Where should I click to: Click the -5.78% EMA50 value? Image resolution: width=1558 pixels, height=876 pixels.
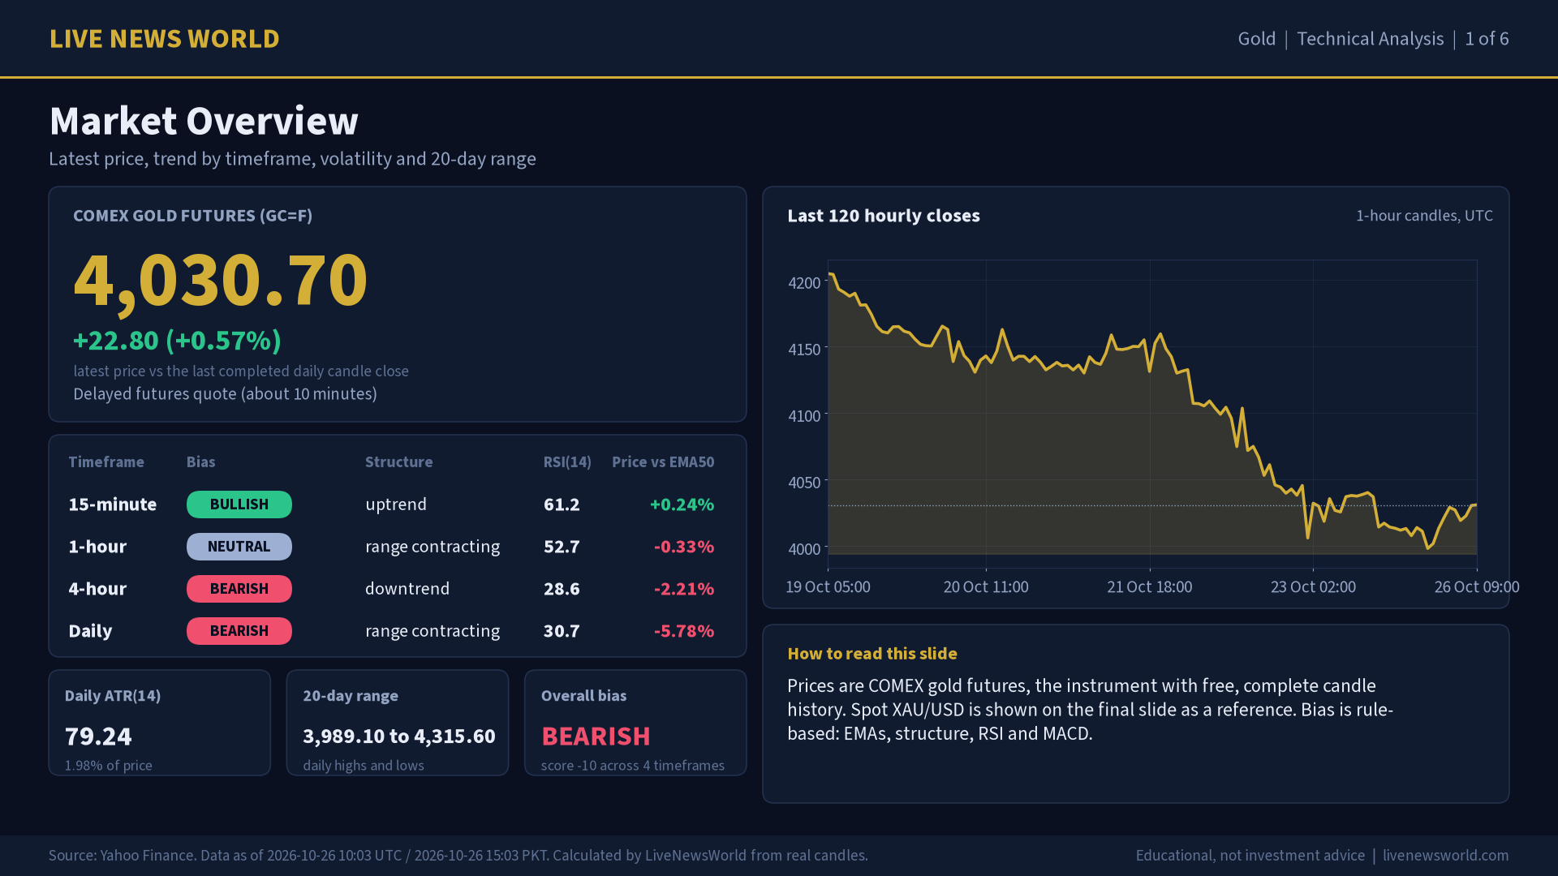[684, 631]
